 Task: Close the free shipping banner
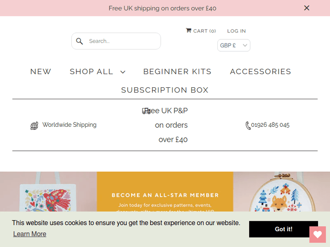(307, 8)
